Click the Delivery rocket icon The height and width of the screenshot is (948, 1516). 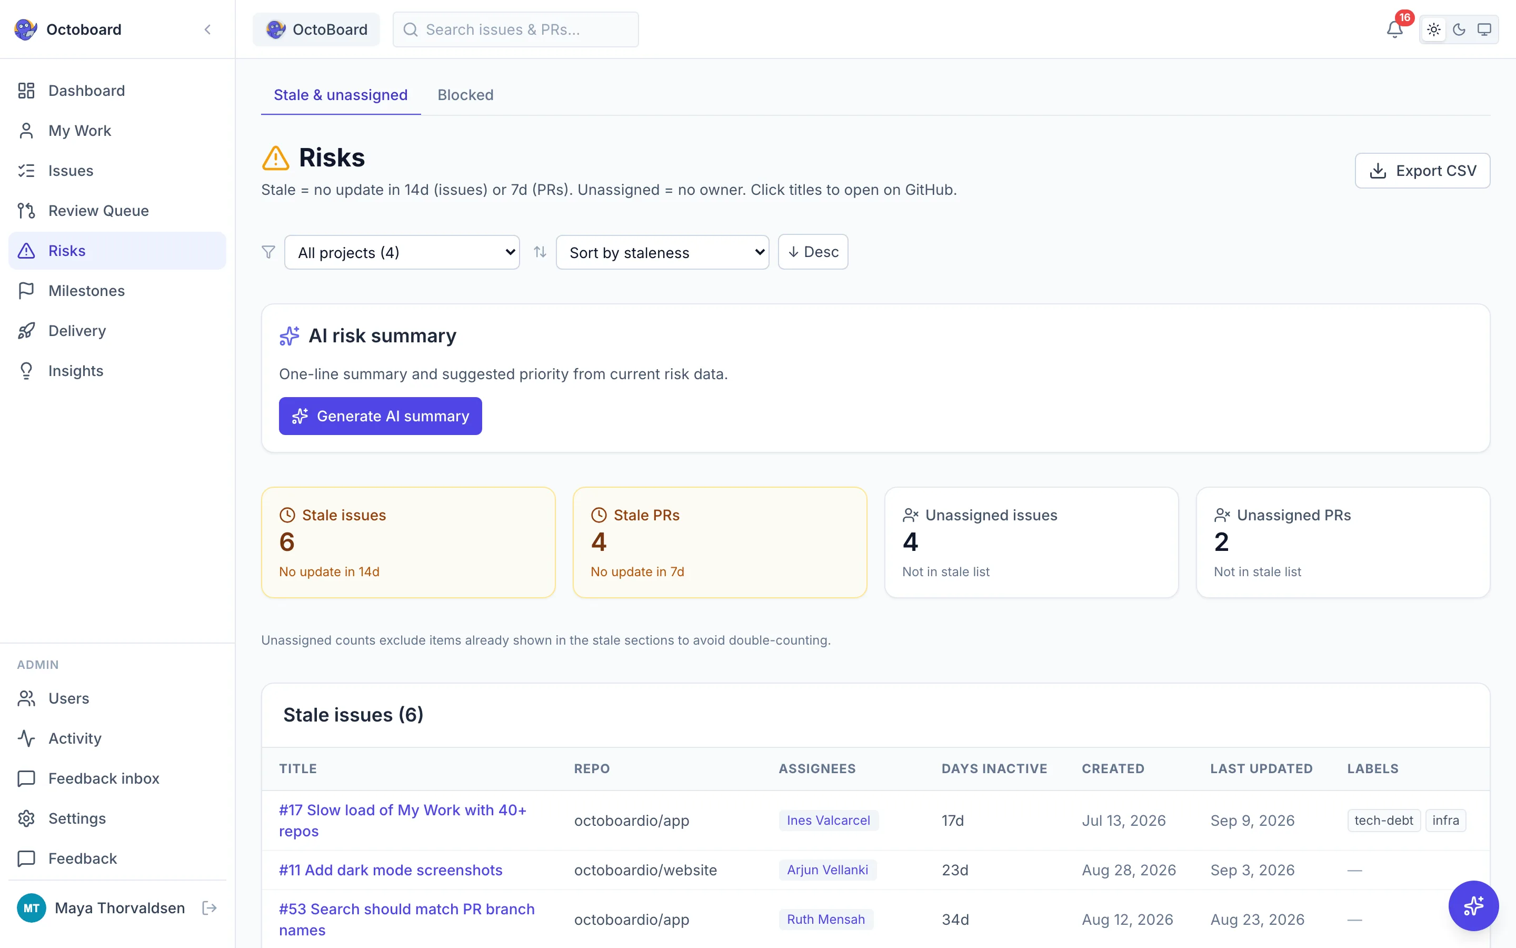(x=26, y=331)
